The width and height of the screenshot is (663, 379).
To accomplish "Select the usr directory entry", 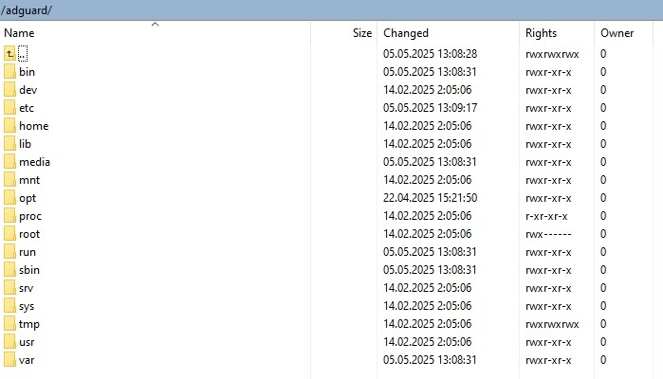I will (x=27, y=342).
